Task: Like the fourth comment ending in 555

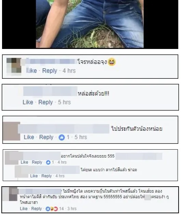Action: click(24, 162)
